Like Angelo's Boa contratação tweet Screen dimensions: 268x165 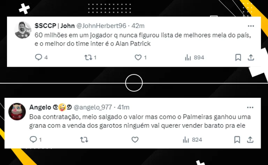[x=135, y=140]
